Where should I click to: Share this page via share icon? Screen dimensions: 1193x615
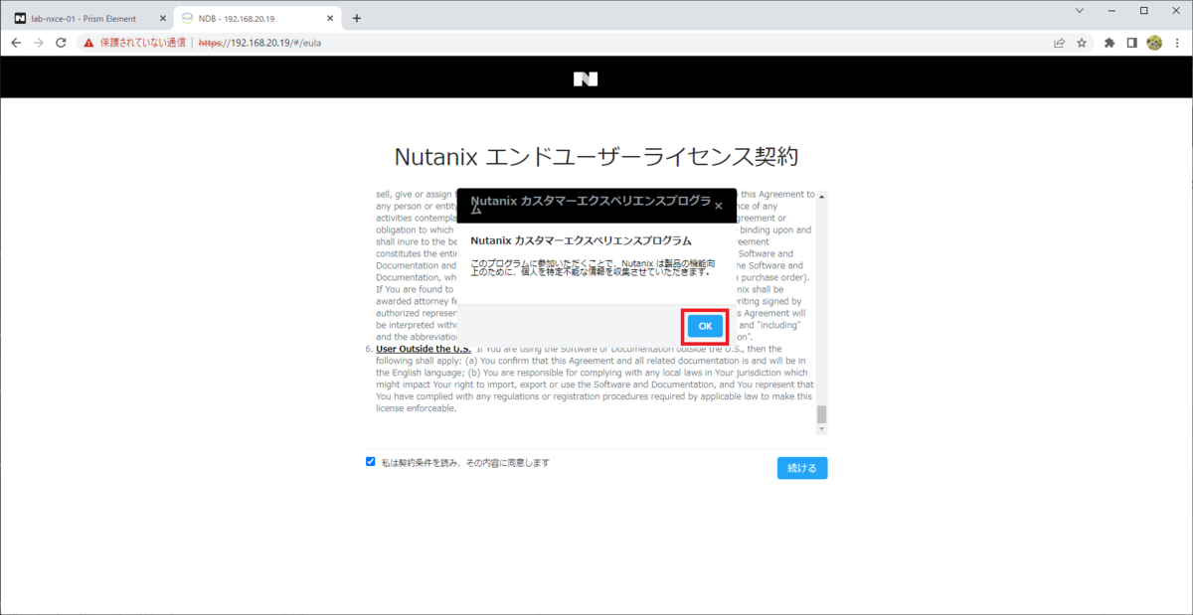coord(1059,43)
